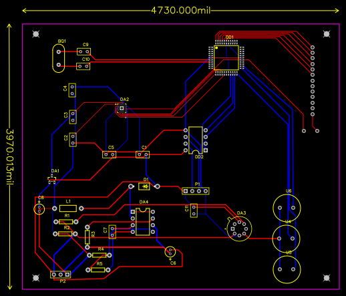Select capacitor C5 footprint
The image size is (346, 296).
point(109,154)
